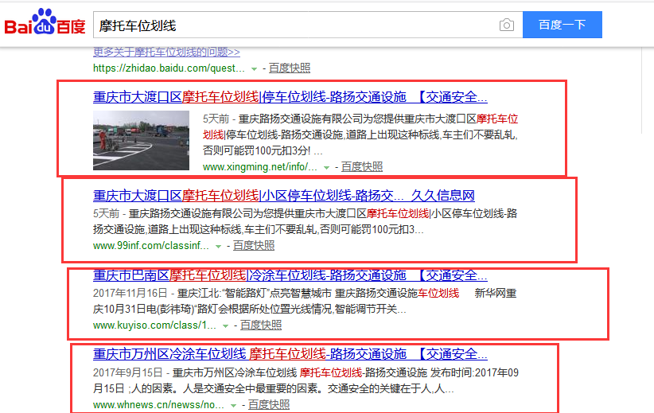Viewport: 654px width, 413px height.
Task: Click the www.99inf.com/classinf URL
Action: 151,245
